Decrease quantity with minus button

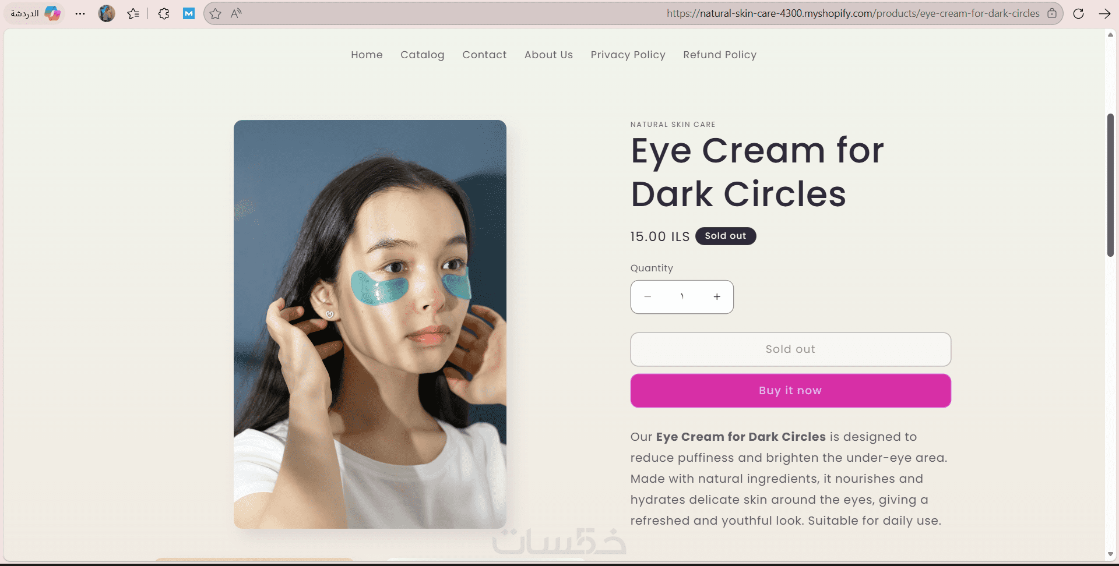648,297
